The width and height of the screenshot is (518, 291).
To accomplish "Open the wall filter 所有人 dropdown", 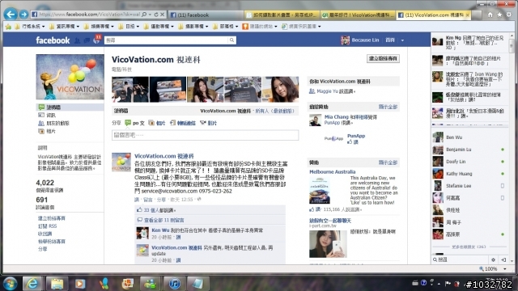I will coord(275,111).
